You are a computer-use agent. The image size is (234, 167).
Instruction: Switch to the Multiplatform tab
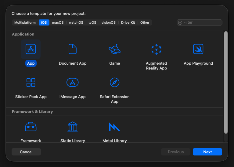point(25,22)
